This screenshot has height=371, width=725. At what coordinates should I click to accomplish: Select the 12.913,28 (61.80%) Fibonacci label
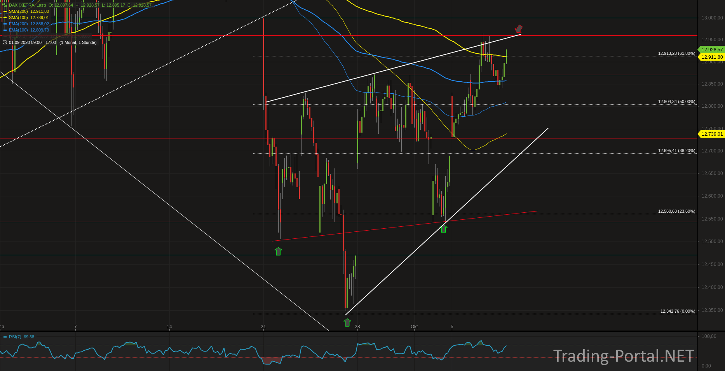(676, 54)
